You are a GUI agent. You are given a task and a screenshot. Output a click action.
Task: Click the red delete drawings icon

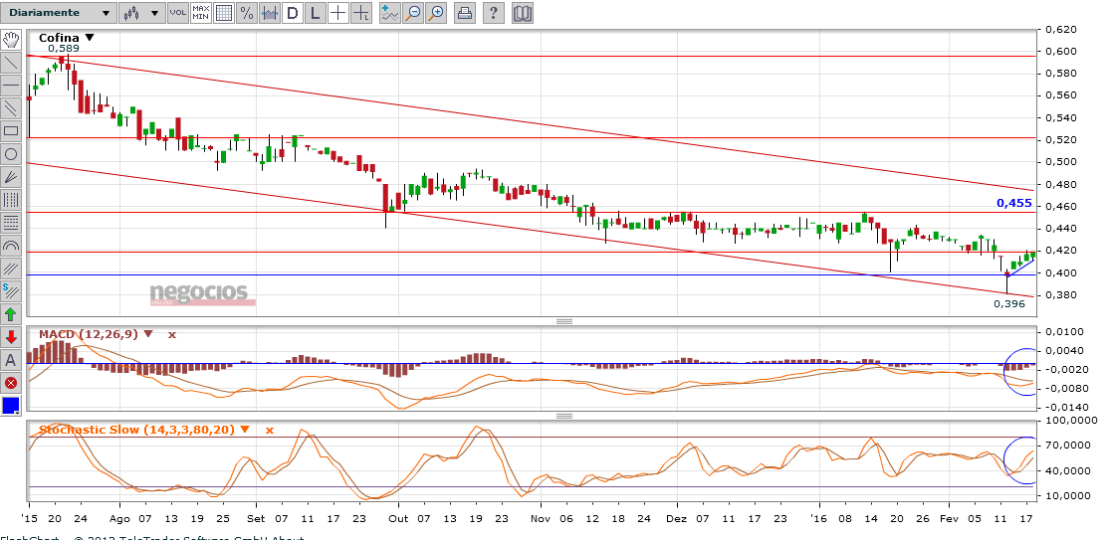[x=11, y=383]
